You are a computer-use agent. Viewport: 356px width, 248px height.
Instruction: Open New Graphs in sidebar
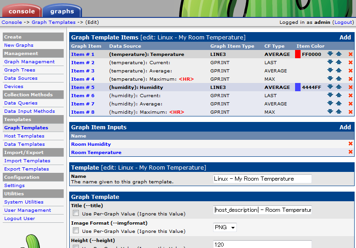click(19, 45)
